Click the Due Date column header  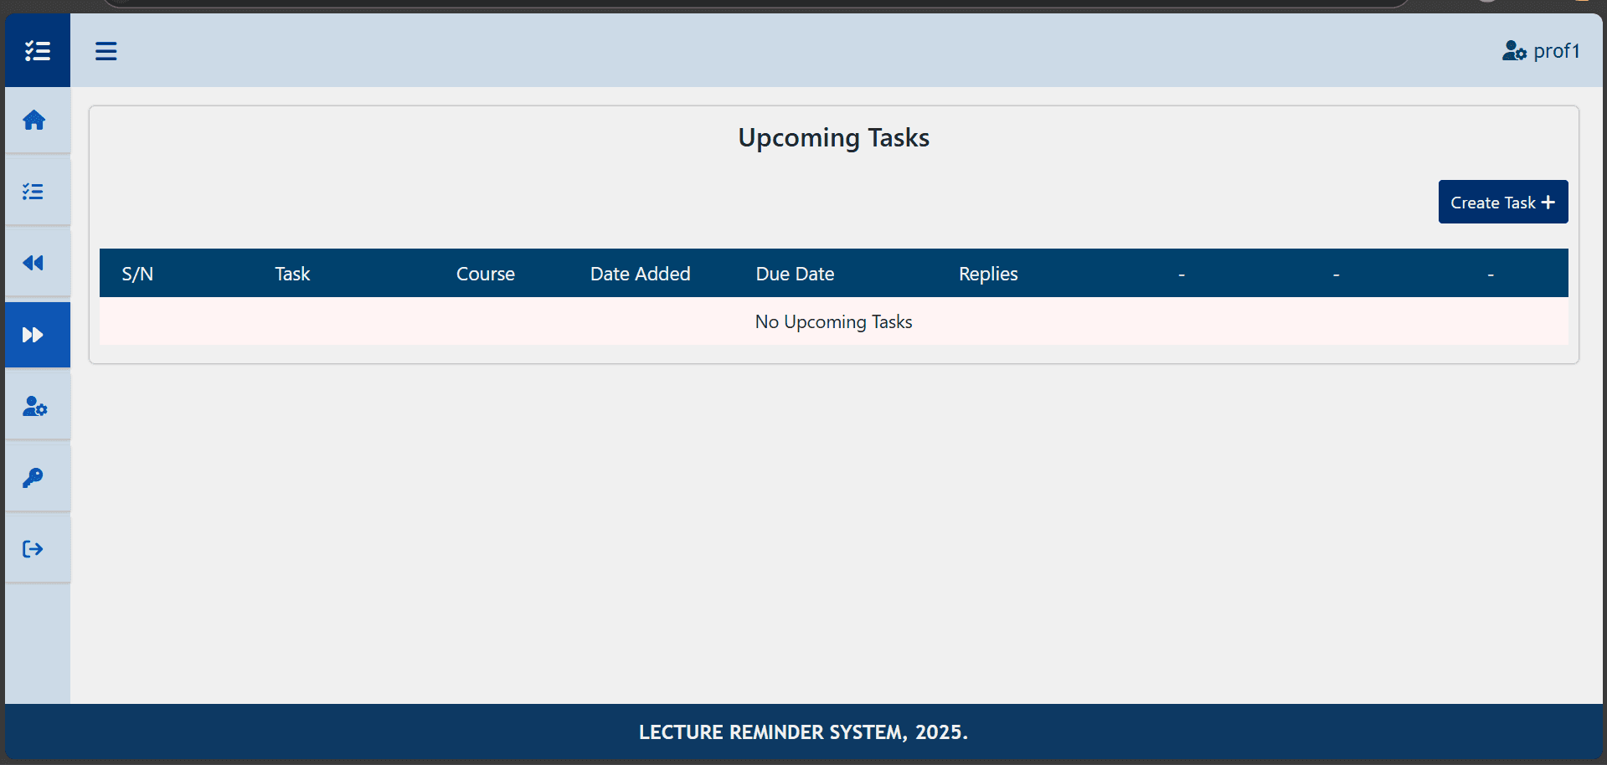pos(795,274)
